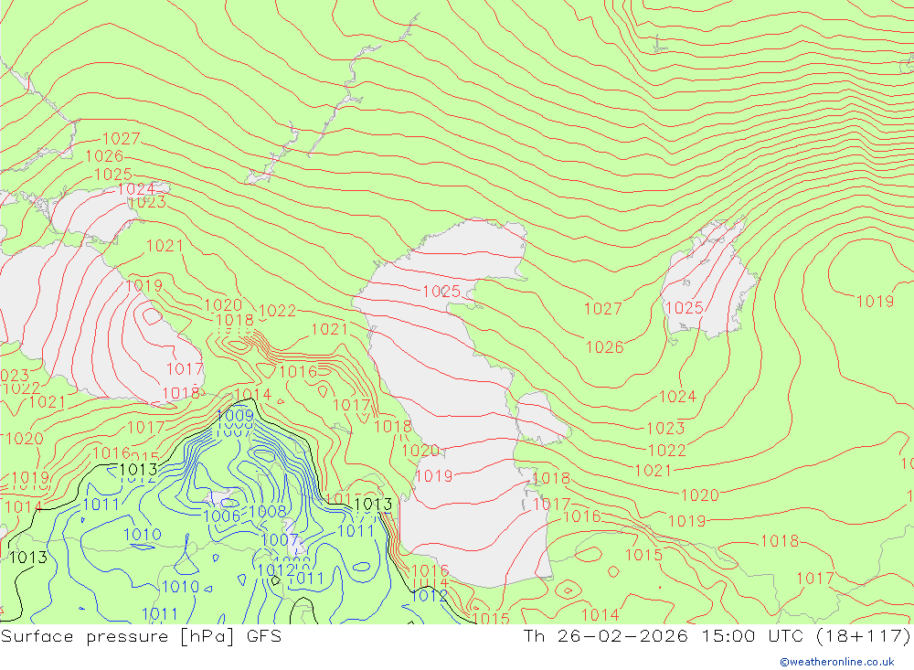Viewport: 914px width, 670px height.
Task: Click the 'Surface pressure [hPa] GFS' title text
Action: coord(141,636)
